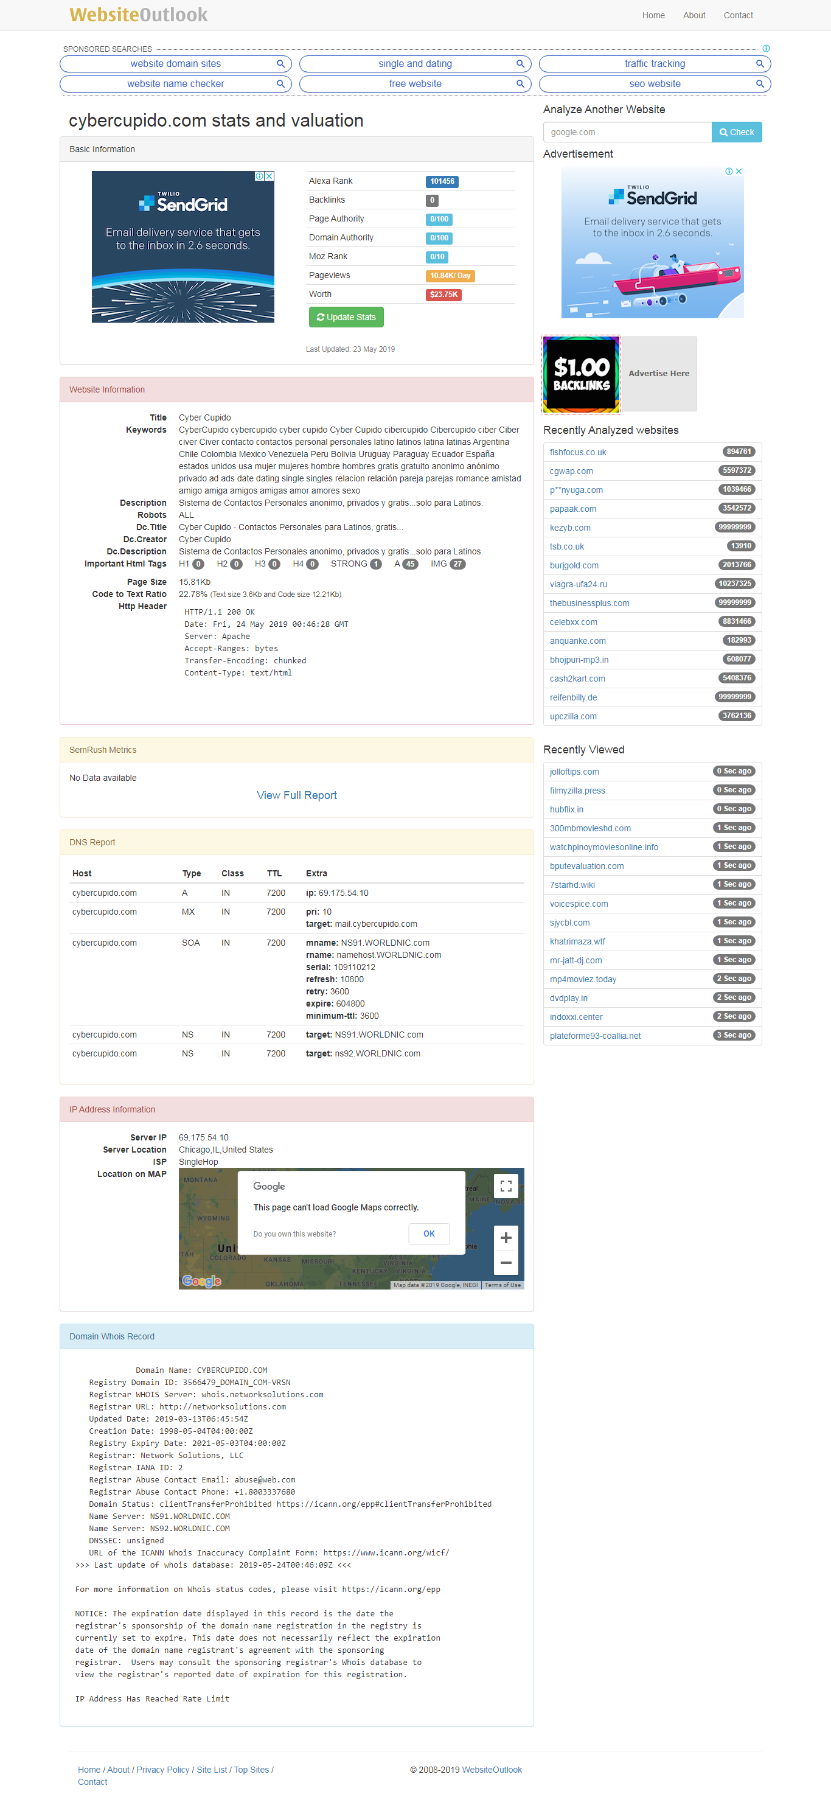Click magnifier icon in 'traffic tracking'
This screenshot has width=831, height=1794.
(x=760, y=63)
